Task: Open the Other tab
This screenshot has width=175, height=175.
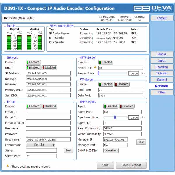Action: click(x=162, y=92)
